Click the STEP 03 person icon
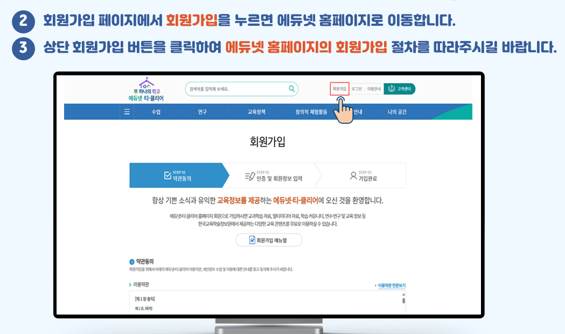565x334 pixels. (353, 175)
